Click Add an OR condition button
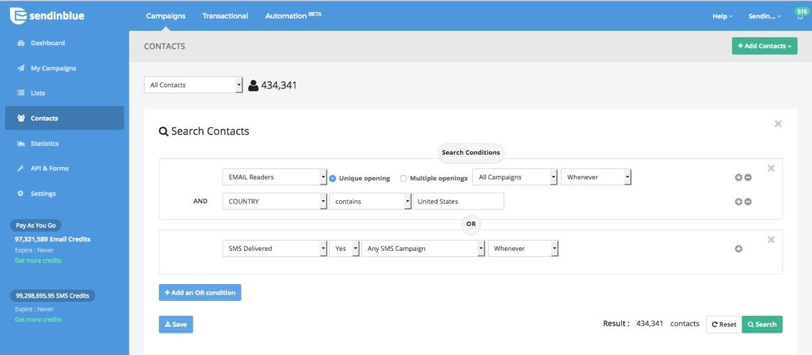Screen dimensions: 812x355 pos(200,293)
